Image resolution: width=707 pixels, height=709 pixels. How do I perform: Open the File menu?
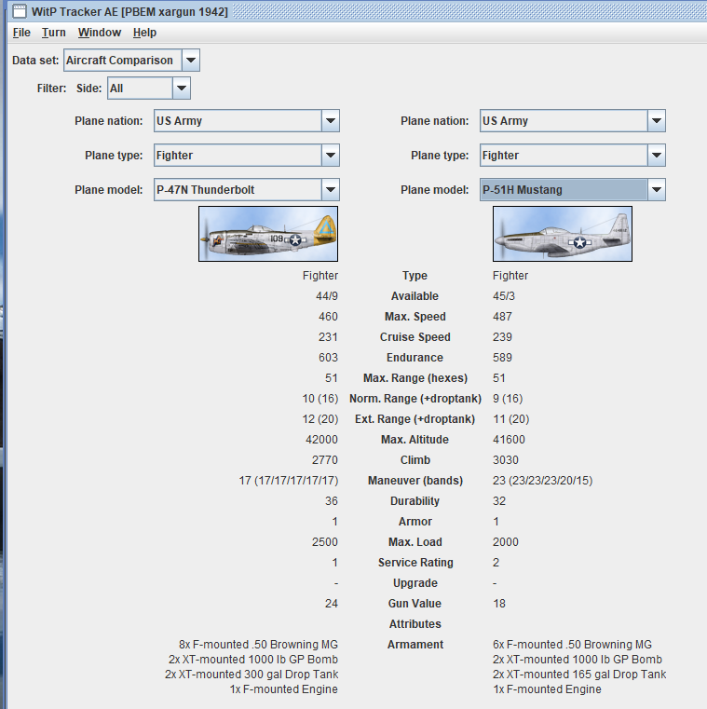coord(21,33)
